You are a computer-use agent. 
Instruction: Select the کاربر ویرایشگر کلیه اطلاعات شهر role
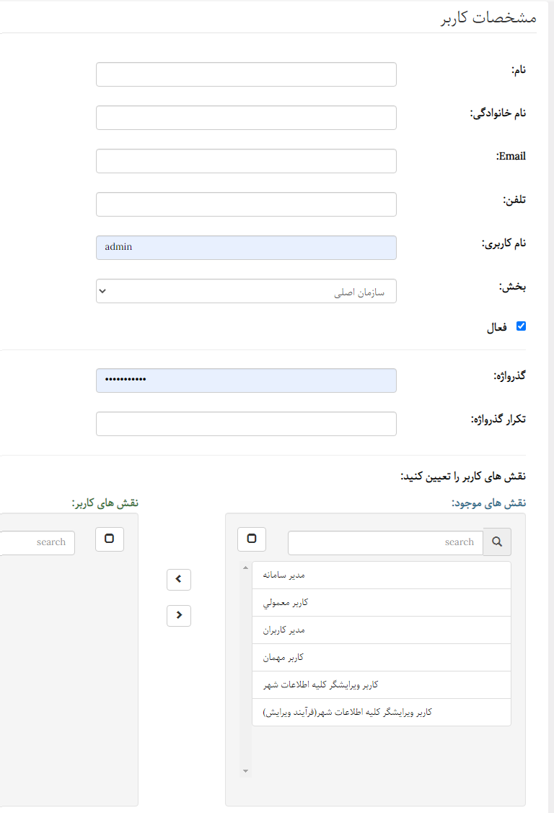tap(381, 684)
